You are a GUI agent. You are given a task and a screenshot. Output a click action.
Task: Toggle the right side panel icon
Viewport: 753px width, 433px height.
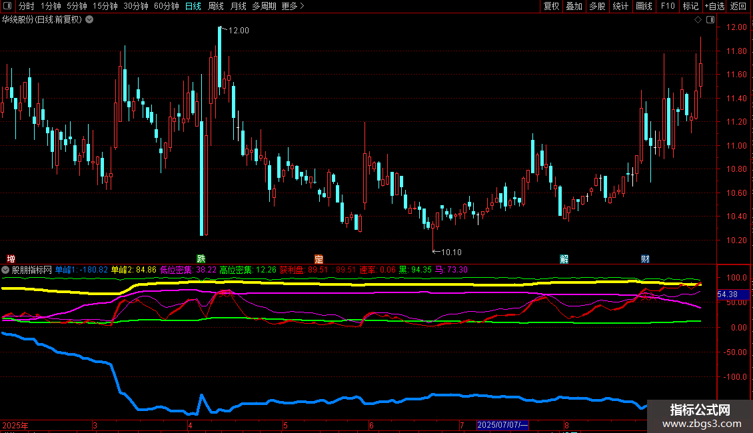coord(709,20)
